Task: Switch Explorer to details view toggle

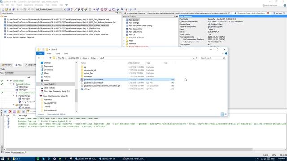Action: [222, 114]
